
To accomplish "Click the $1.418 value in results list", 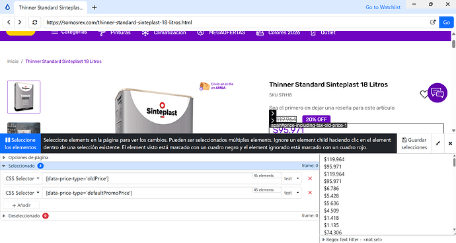I will (x=331, y=218).
